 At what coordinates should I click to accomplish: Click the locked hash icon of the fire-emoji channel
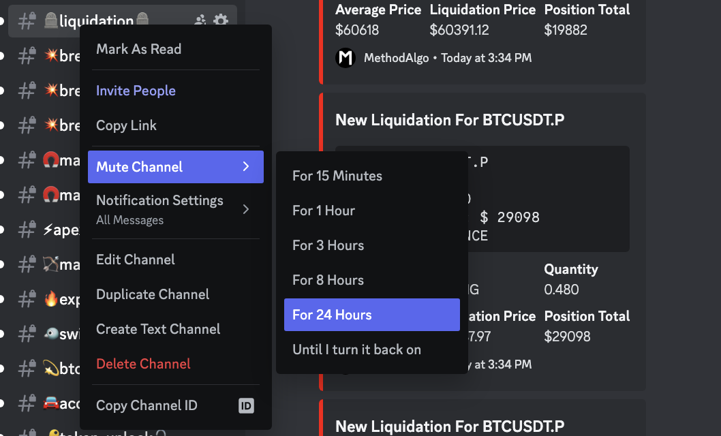click(27, 298)
